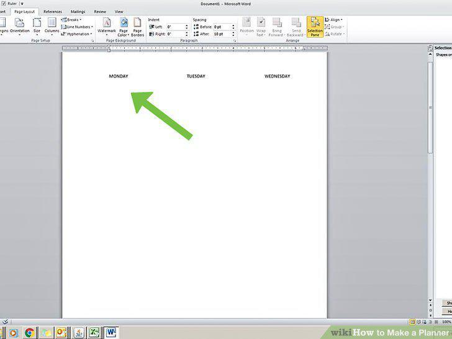Switch to the View tab
This screenshot has width=452, height=339.
[119, 12]
